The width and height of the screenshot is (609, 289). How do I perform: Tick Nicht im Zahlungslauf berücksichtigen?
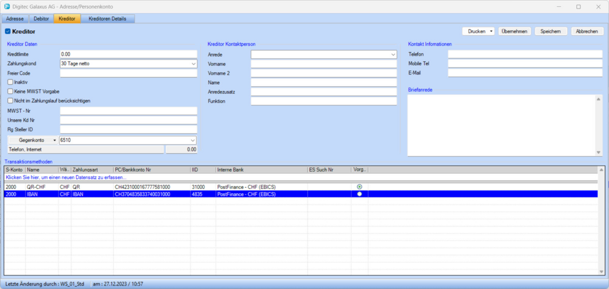(x=10, y=101)
